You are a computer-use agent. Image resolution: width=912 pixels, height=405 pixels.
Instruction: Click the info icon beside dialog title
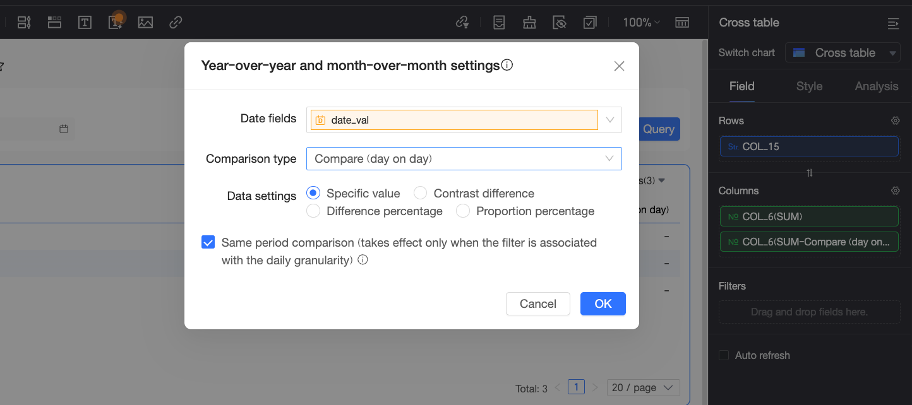[x=507, y=65]
